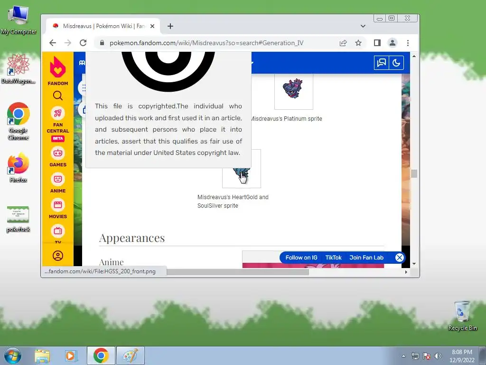This screenshot has width=486, height=365.
Task: Open the TikTok link in banner
Action: tap(334, 258)
